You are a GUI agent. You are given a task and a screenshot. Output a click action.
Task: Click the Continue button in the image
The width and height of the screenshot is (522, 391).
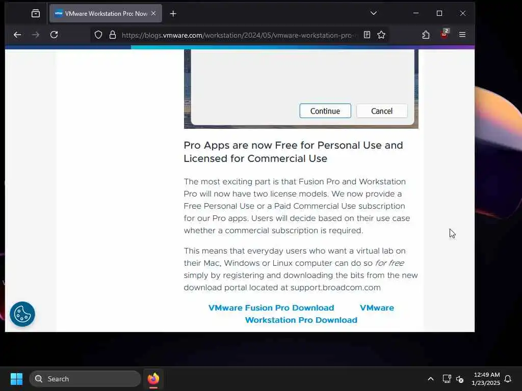(x=325, y=111)
